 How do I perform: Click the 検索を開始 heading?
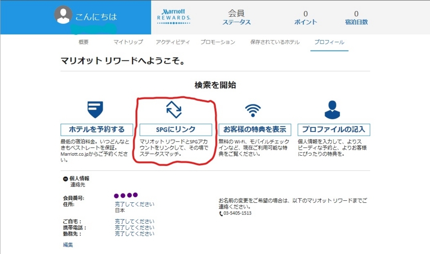tap(215, 85)
